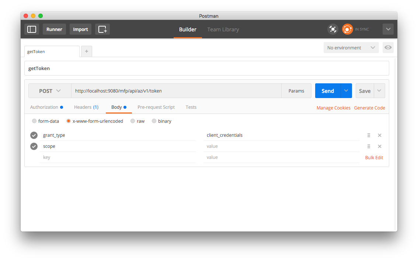Disable the scope parameter checkbox
This screenshot has height=261, width=418.
pos(34,146)
